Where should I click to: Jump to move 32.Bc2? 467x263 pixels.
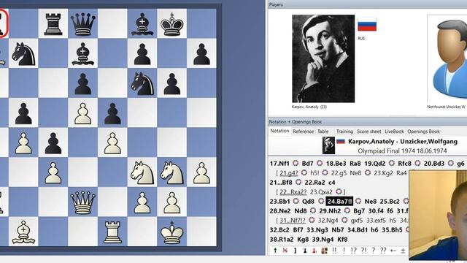(279, 230)
